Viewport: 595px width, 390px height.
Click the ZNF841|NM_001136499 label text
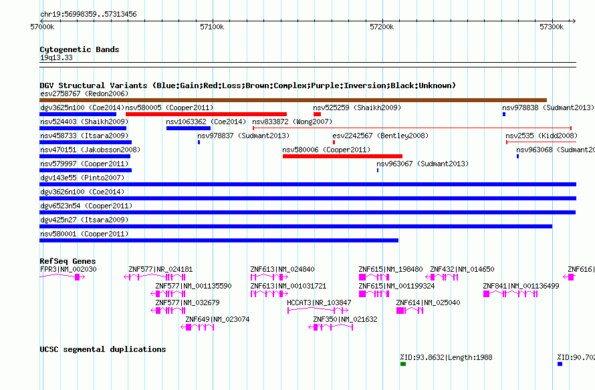pos(521,286)
